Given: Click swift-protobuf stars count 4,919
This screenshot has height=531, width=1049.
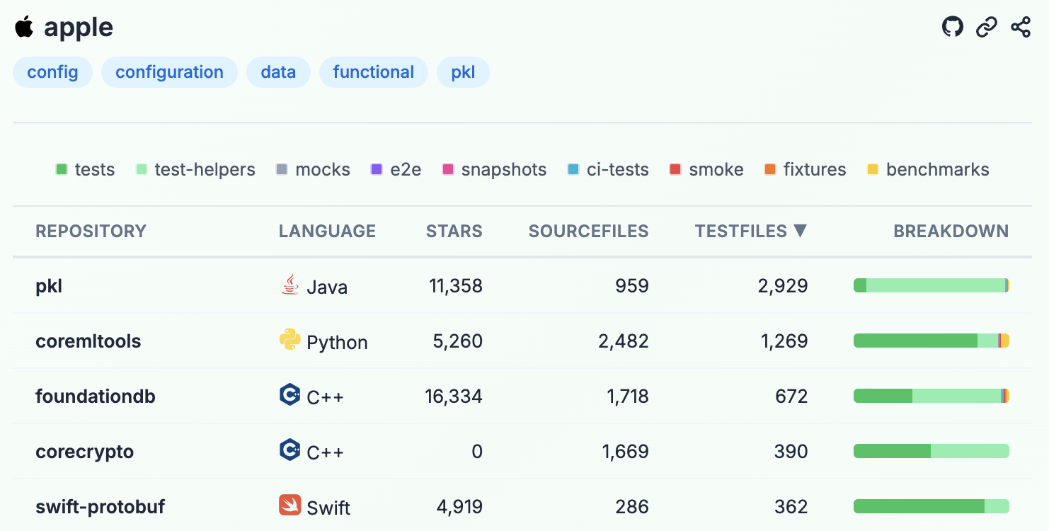Looking at the screenshot, I should tap(458, 507).
